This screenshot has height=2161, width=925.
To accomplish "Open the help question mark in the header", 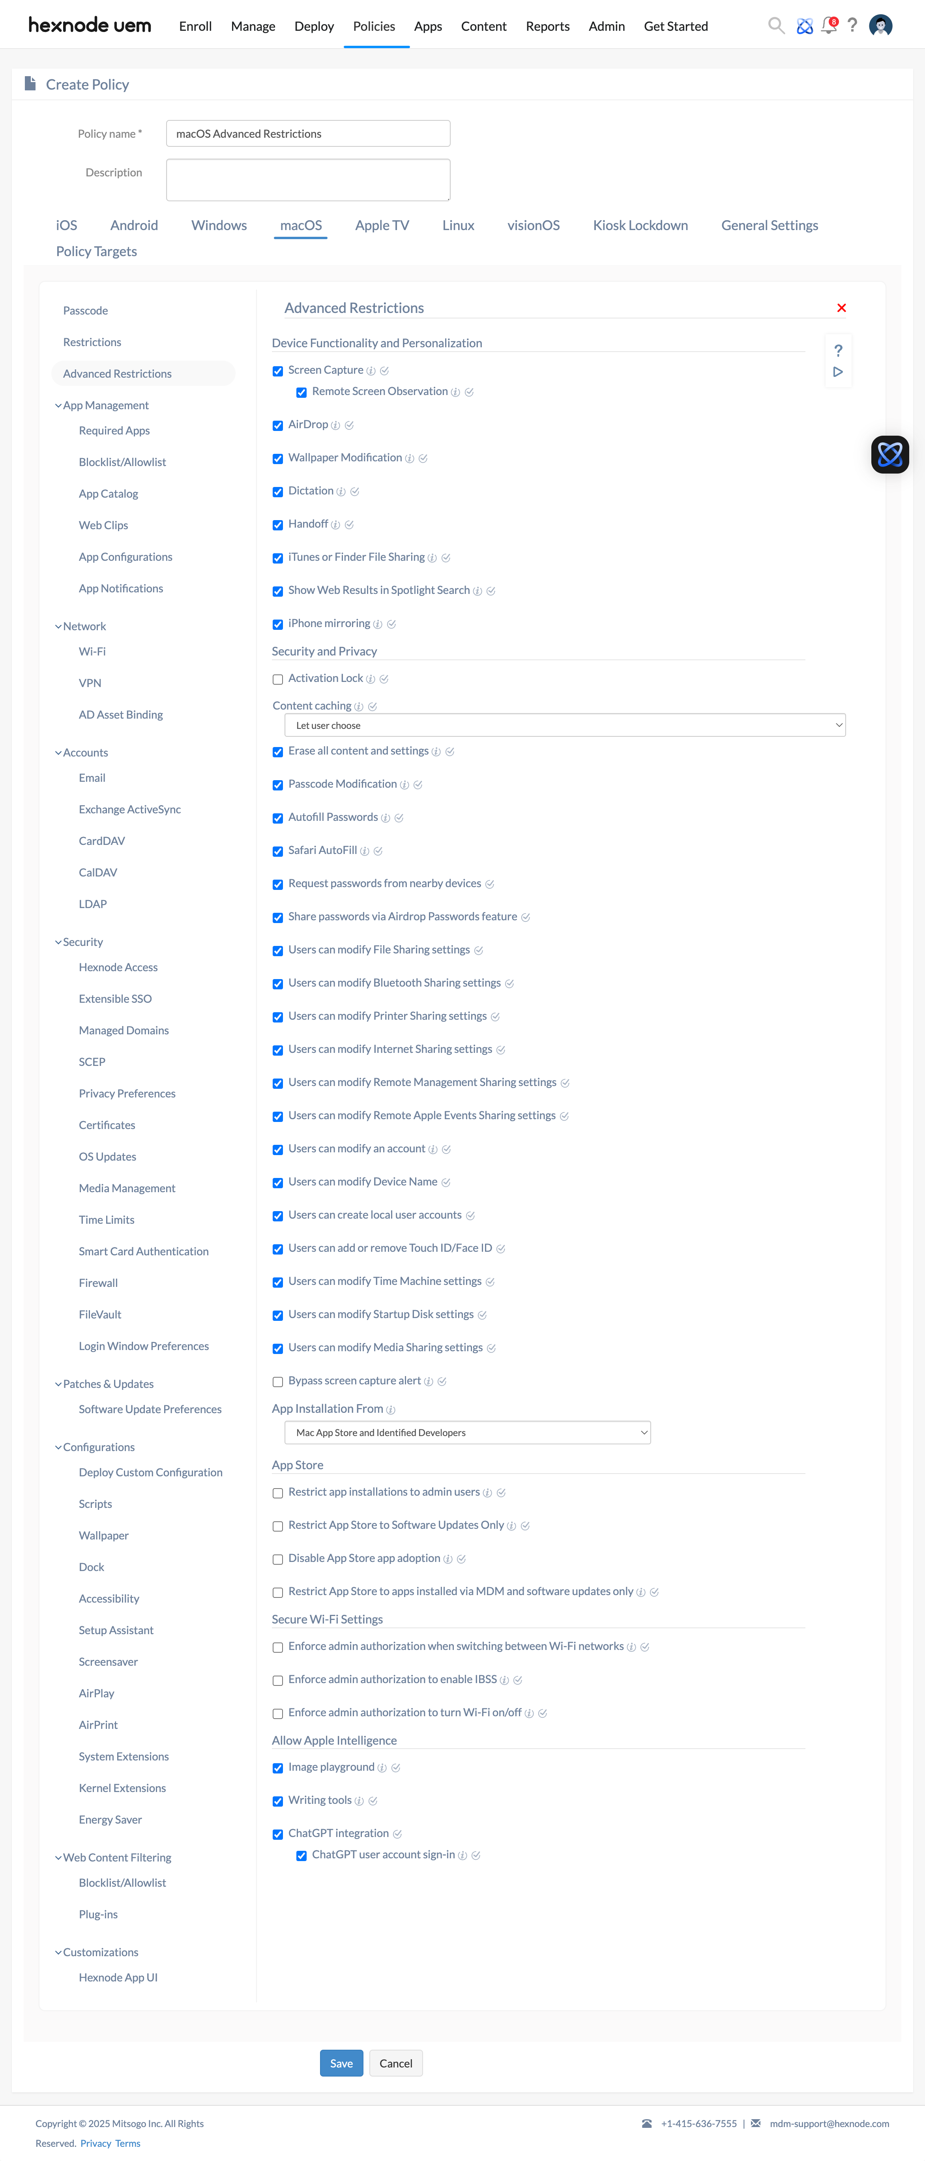I will [852, 25].
